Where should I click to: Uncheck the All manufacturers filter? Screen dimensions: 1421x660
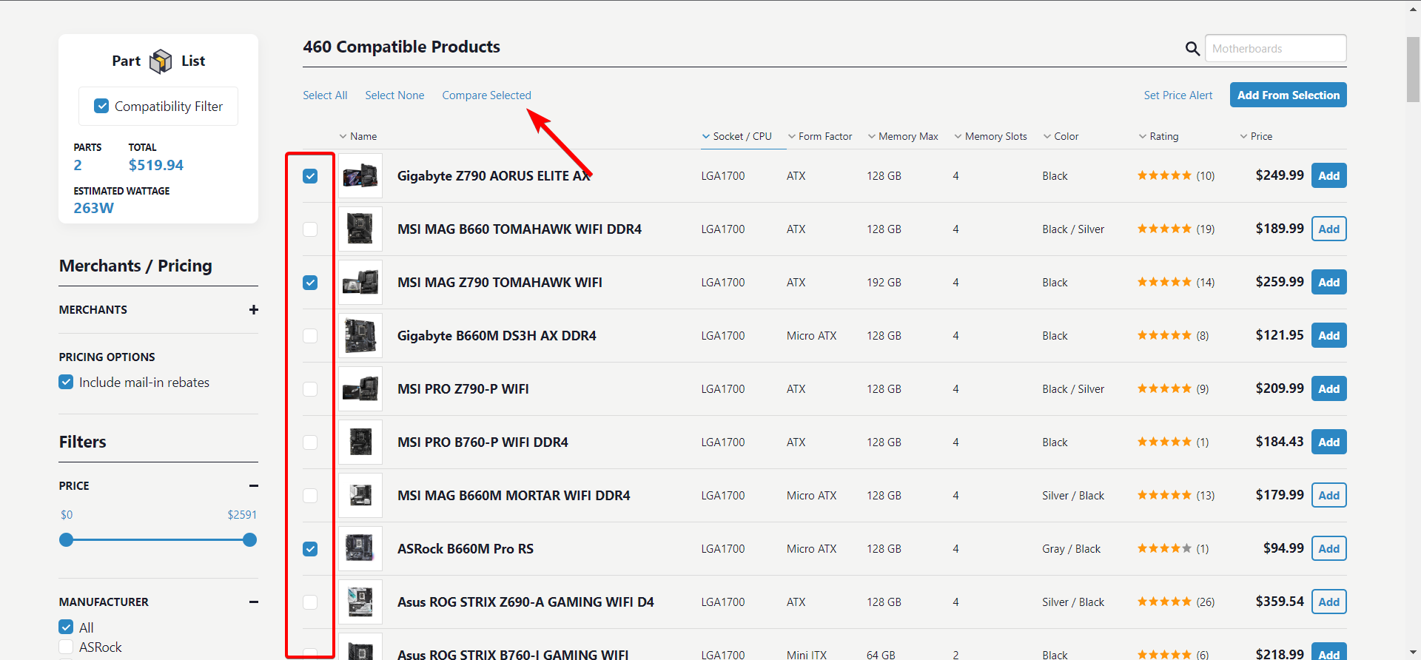pyautogui.click(x=66, y=627)
